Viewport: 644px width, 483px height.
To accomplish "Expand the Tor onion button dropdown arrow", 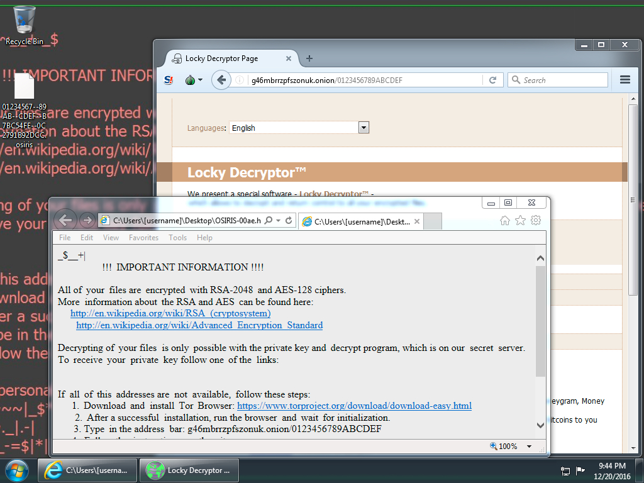I will tap(201, 80).
